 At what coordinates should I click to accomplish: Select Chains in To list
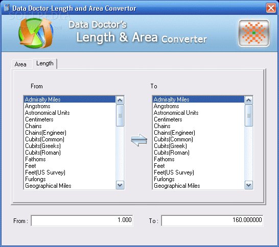pos(199,126)
